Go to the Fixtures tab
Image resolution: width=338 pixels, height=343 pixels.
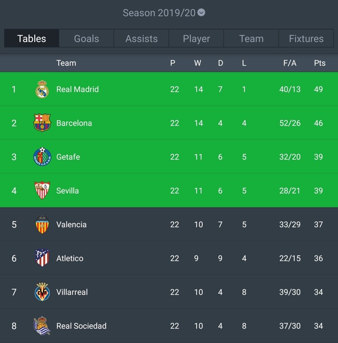click(x=306, y=39)
